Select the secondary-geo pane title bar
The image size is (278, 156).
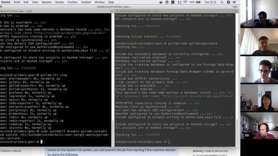point(176,11)
